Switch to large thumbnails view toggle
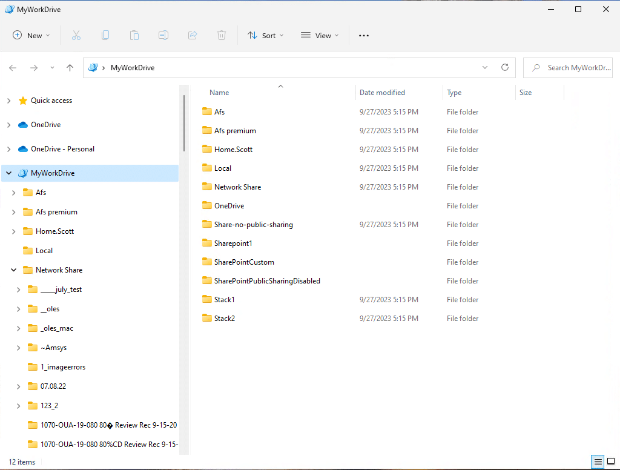Viewport: 620px width, 470px height. (612, 462)
